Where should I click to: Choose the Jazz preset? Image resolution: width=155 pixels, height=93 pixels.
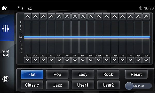pos(57,85)
